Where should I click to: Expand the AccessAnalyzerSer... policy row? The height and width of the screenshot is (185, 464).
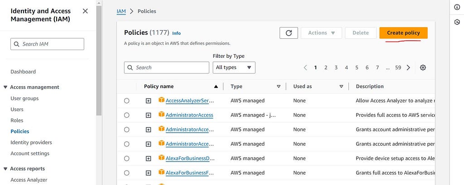(148, 101)
